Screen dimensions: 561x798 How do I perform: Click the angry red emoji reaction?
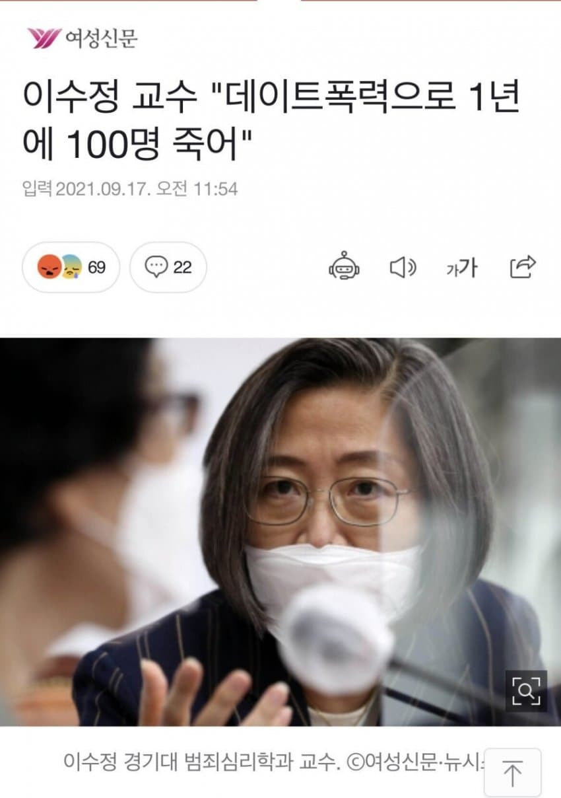(49, 267)
